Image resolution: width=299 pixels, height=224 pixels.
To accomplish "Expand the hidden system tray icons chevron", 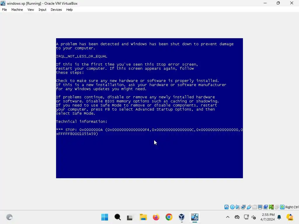I will (x=228, y=217).
